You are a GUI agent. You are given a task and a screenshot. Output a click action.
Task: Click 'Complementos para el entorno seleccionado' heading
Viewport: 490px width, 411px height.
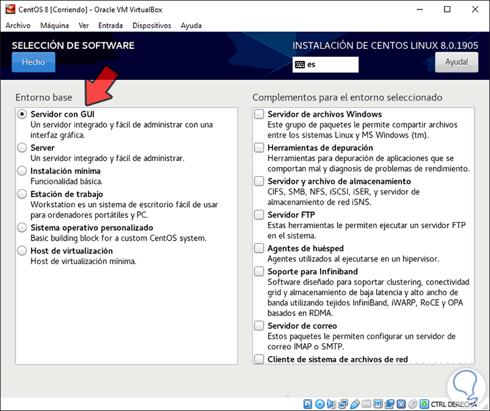coord(347,97)
